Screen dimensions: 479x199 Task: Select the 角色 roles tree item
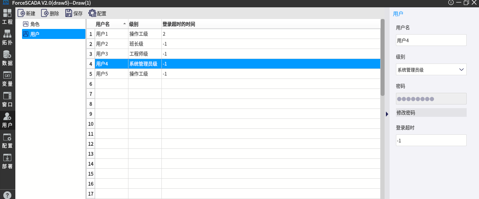pos(35,24)
